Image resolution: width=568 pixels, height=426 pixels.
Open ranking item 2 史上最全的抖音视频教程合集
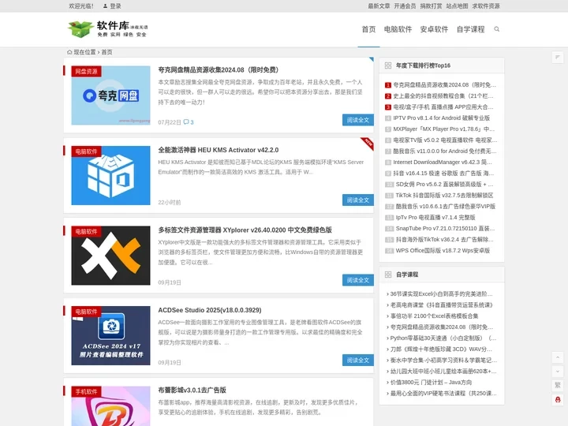[x=443, y=96]
